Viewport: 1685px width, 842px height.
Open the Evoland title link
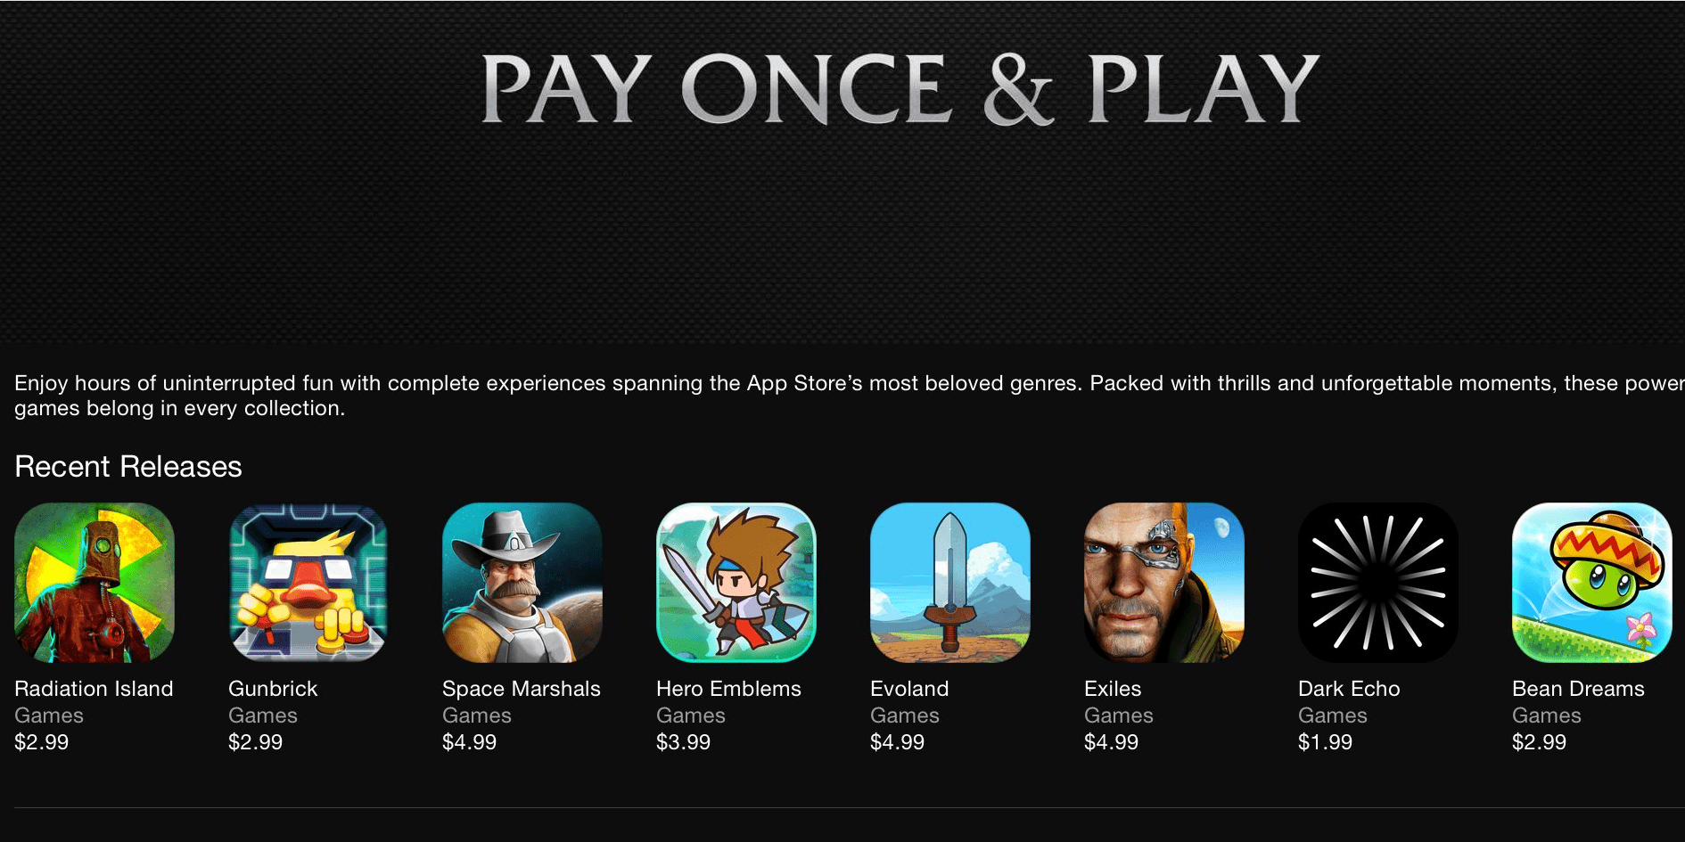point(909,689)
